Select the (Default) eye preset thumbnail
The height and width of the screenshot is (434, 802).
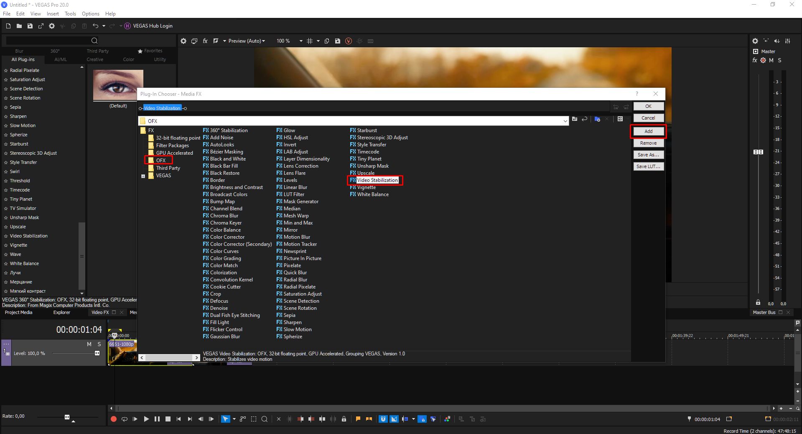(x=118, y=85)
